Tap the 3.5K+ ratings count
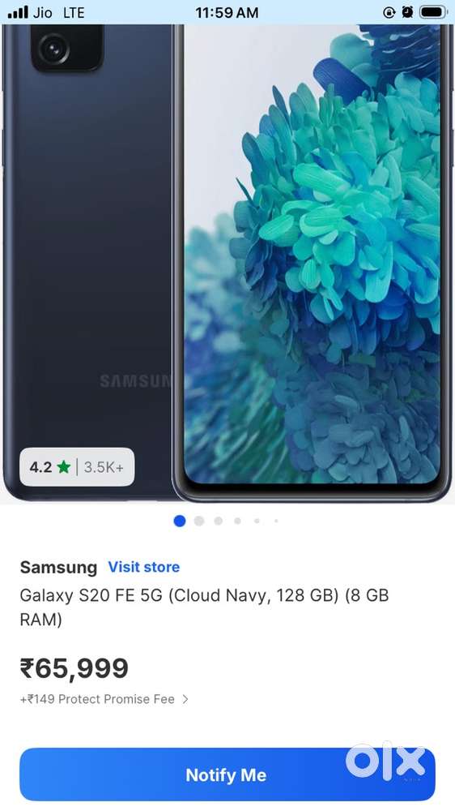 (x=104, y=467)
